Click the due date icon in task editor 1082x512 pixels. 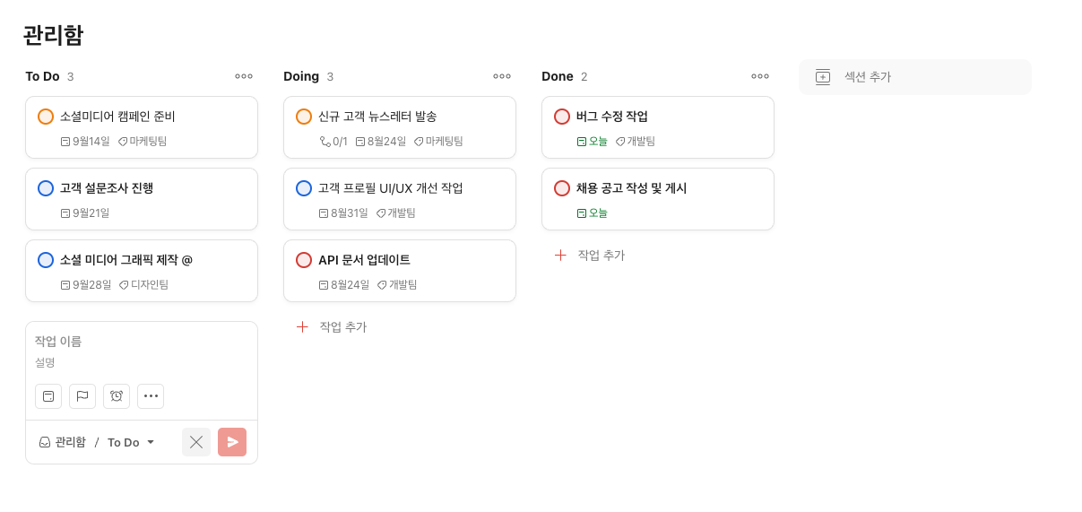tap(48, 396)
